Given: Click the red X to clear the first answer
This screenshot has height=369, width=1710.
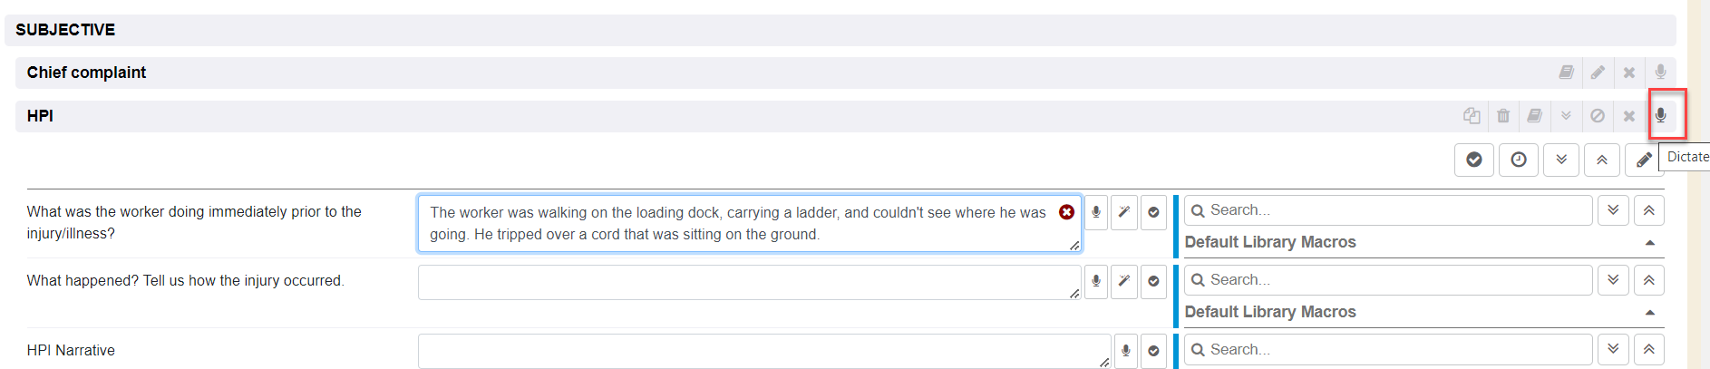Looking at the screenshot, I should click(1066, 212).
